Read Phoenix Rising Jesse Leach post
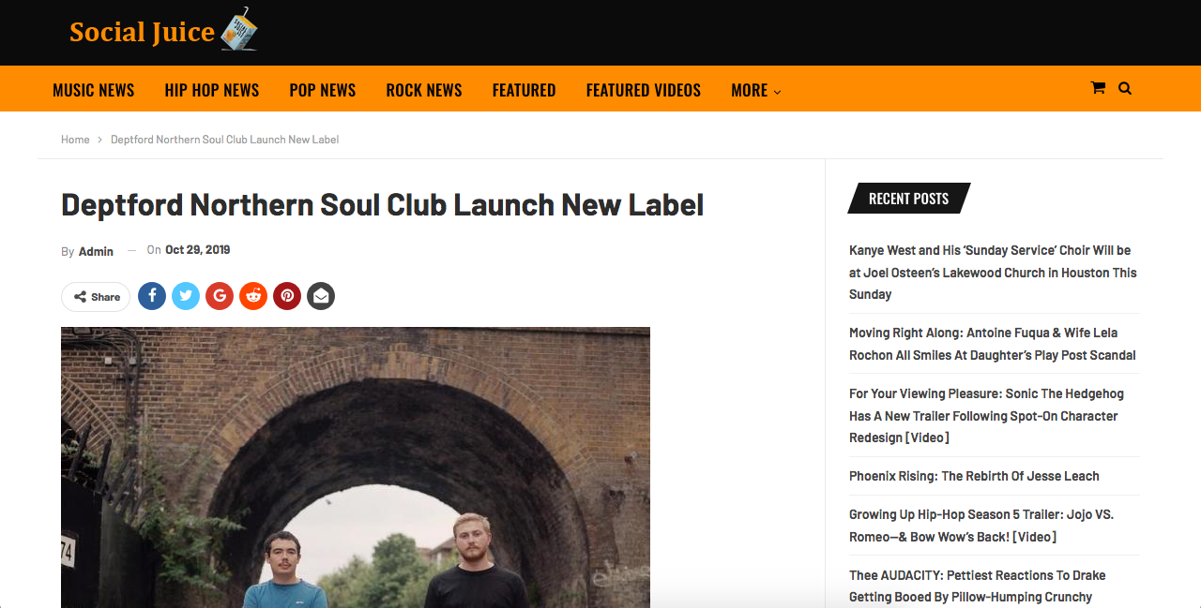The height and width of the screenshot is (608, 1201). (974, 476)
